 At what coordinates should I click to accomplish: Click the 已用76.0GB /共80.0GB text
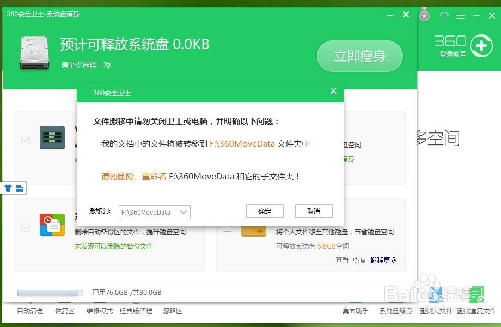[127, 293]
